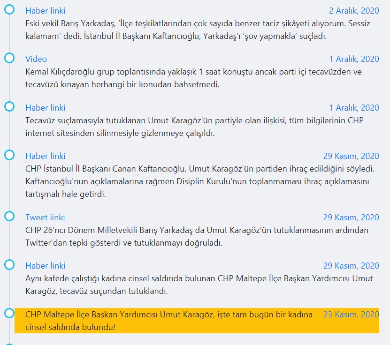The height and width of the screenshot is (345, 390).
Task: Click the date on the Video entry
Action: click(353, 59)
